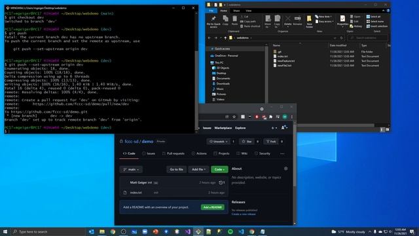Click the Explorer back arrow
The image size is (419, 236).
tap(209, 38)
